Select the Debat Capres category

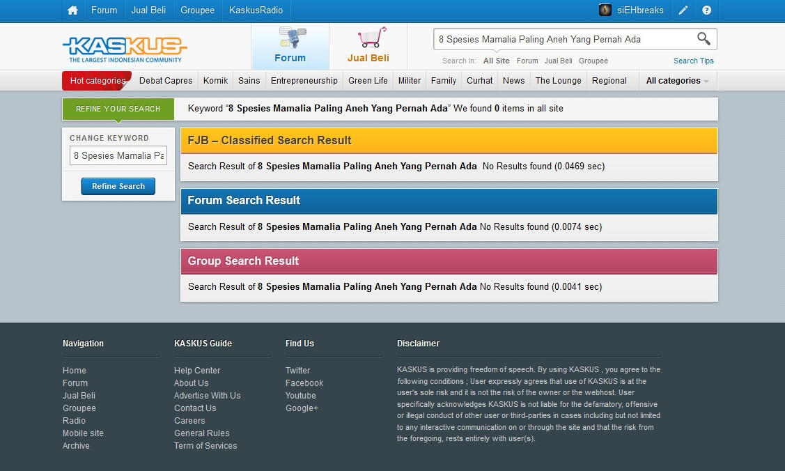coord(166,81)
